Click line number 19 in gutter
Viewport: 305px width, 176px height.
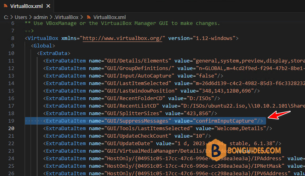11,121
